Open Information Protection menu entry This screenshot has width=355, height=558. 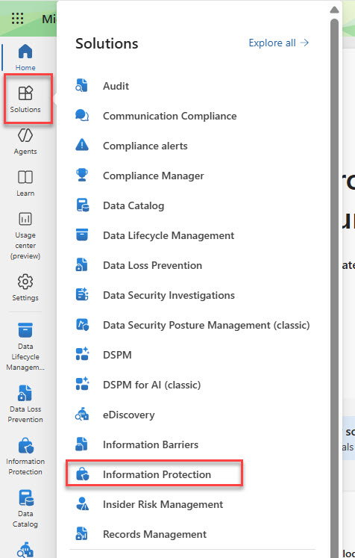pos(157,475)
